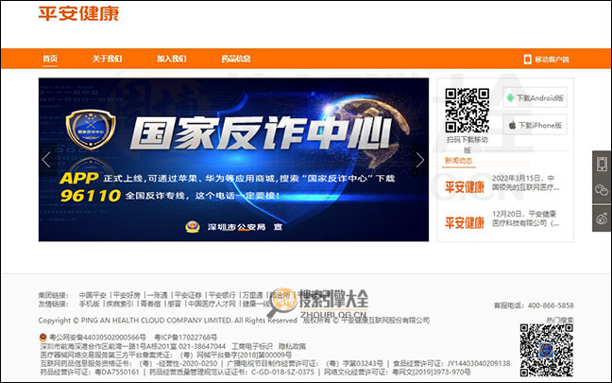
Task: Show the previous banner with left arrow
Action: click(46, 160)
